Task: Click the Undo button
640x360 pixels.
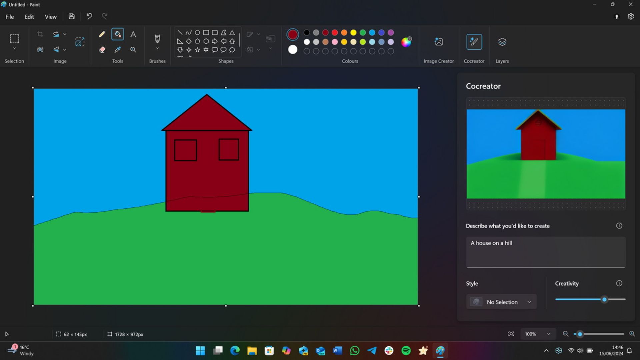Action: pos(89,16)
